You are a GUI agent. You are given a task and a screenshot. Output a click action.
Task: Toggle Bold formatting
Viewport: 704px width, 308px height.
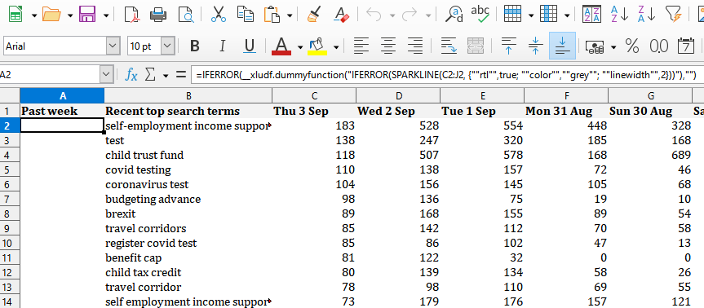tap(194, 46)
